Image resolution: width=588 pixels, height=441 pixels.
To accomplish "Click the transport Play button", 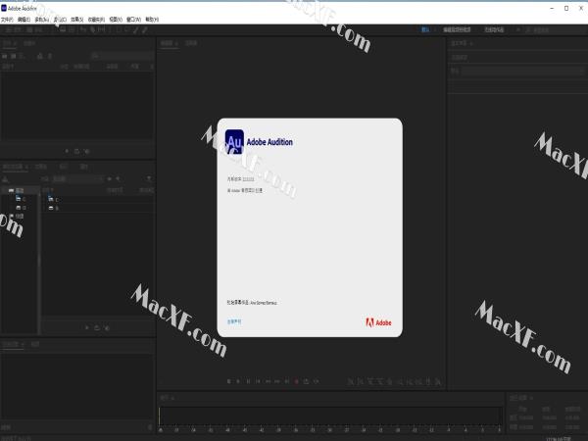I will pos(238,381).
